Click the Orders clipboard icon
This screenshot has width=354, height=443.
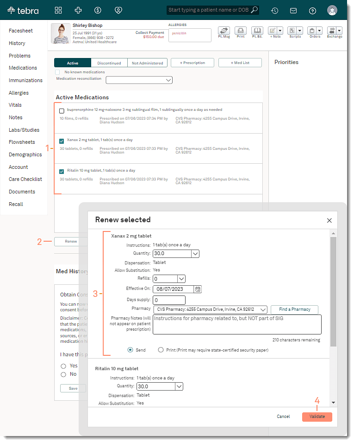coord(312,31)
